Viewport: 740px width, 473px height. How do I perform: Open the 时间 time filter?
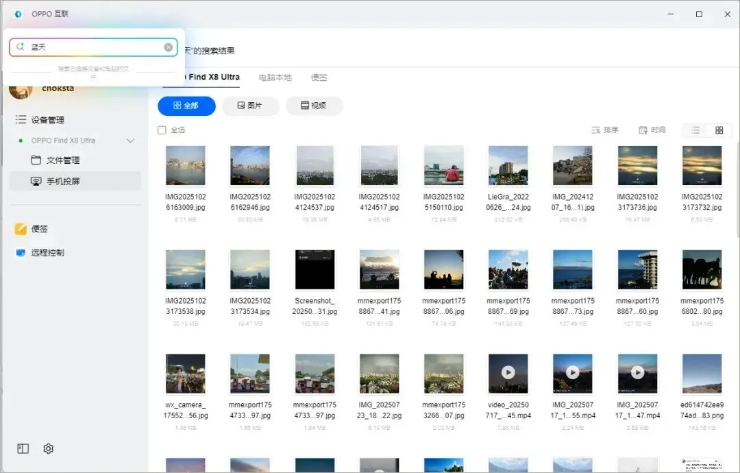pos(652,130)
